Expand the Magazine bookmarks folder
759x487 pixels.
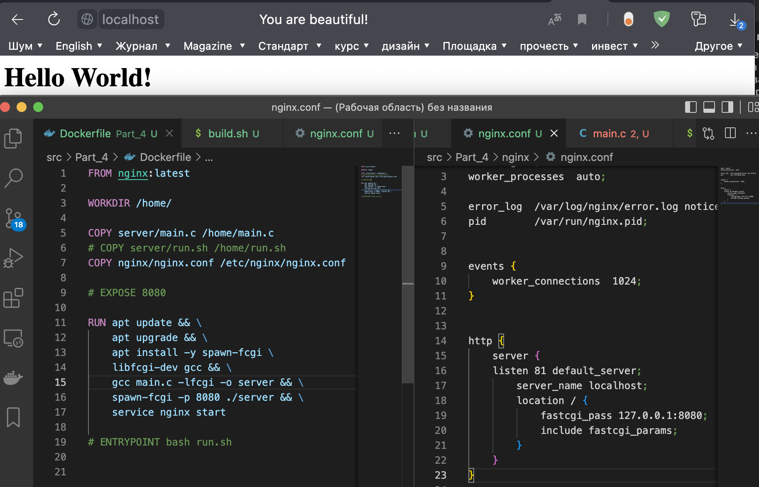point(214,46)
